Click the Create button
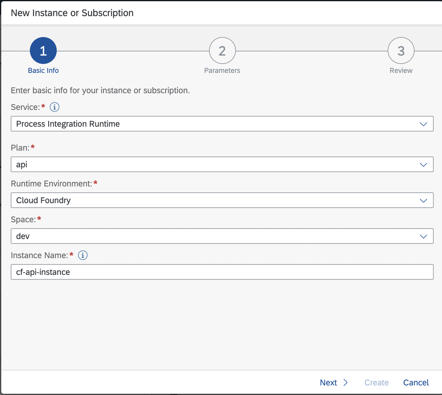This screenshot has width=442, height=395. point(376,382)
